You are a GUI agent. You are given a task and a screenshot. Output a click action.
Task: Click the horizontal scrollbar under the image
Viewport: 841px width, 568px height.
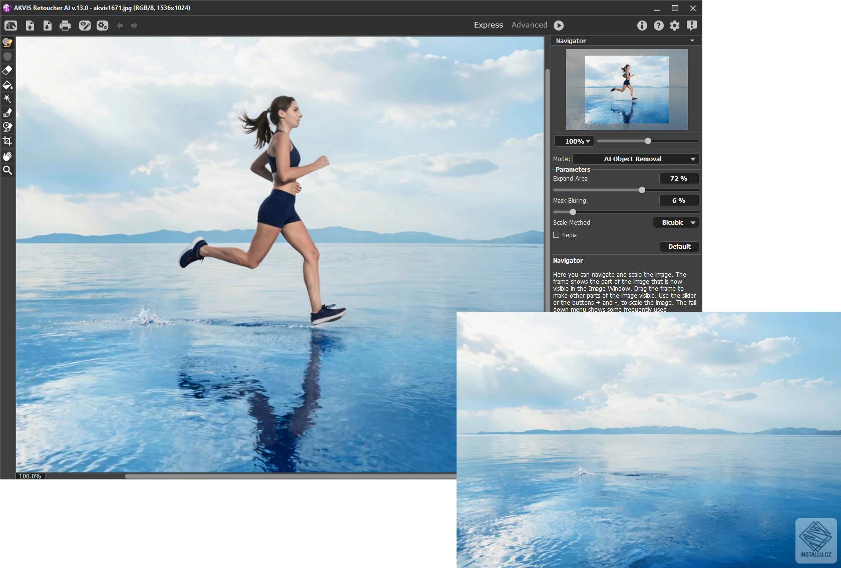[290, 476]
